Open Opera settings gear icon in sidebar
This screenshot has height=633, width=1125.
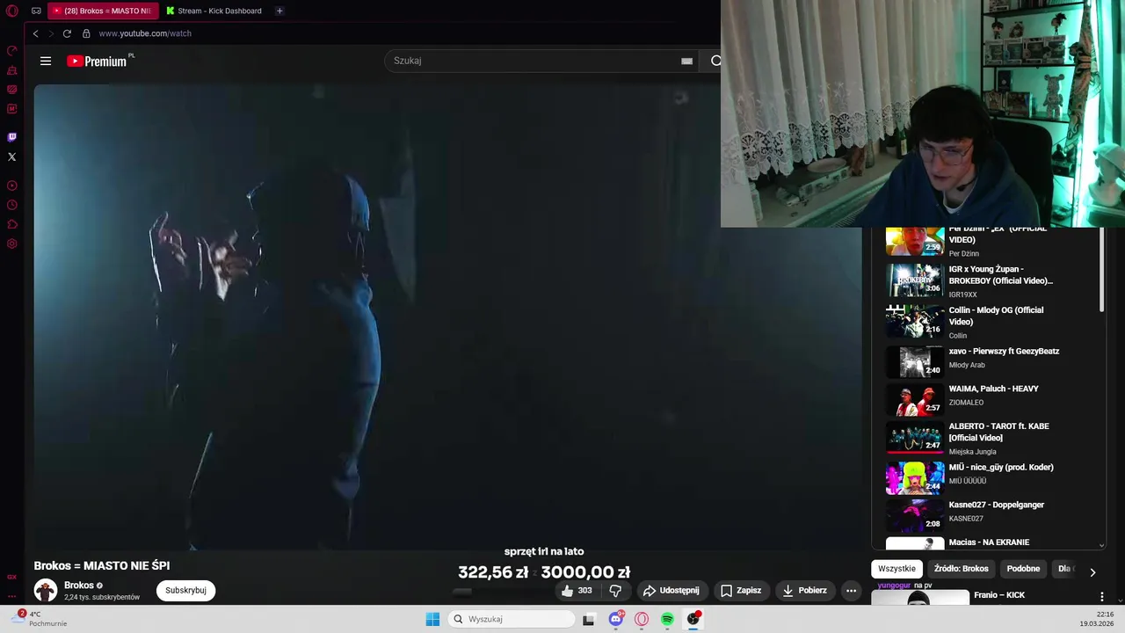point(12,244)
